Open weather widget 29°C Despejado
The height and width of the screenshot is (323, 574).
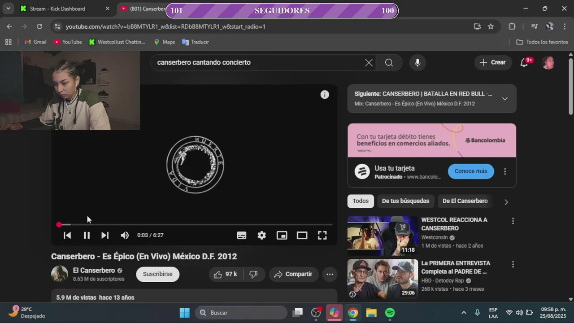click(27, 312)
